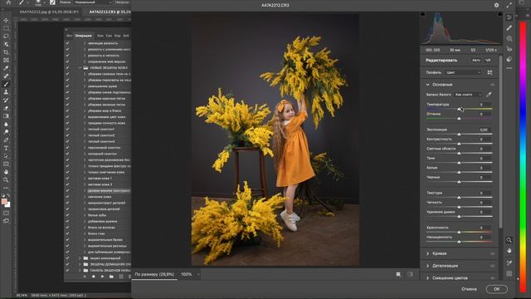
Task: Select Camera Raw hand tool near bottom right
Action: coord(509,251)
